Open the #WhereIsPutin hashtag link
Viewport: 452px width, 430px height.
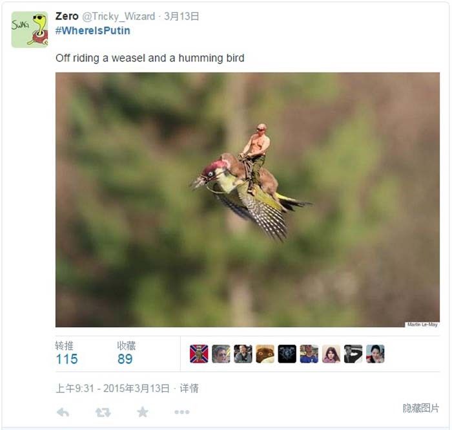[93, 30]
